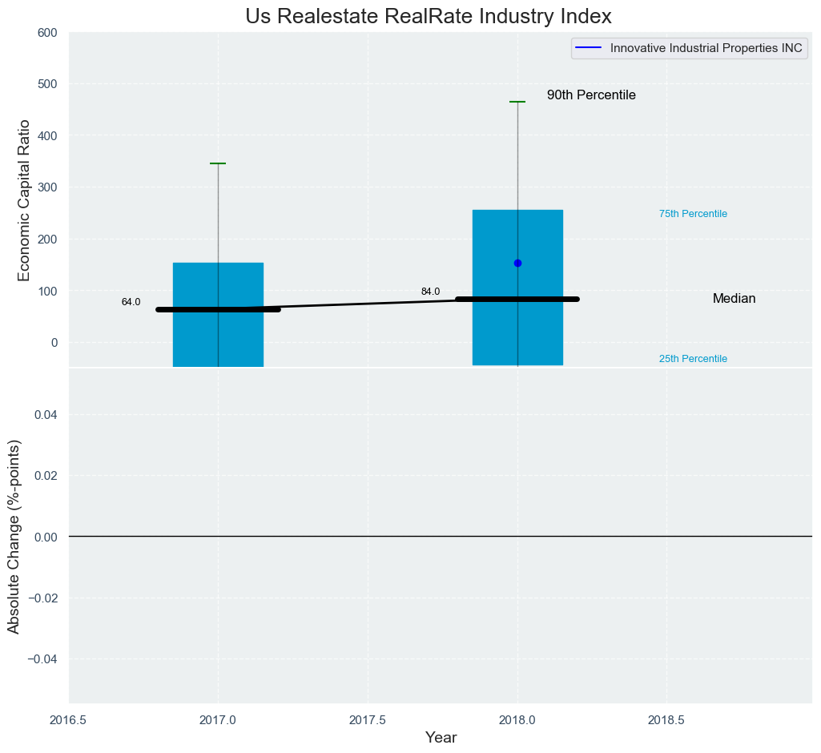Click the blue line swatch in the legend
This screenshot has height=753, width=821.
pos(589,48)
